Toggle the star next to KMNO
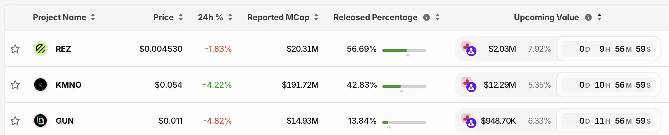 (15, 85)
